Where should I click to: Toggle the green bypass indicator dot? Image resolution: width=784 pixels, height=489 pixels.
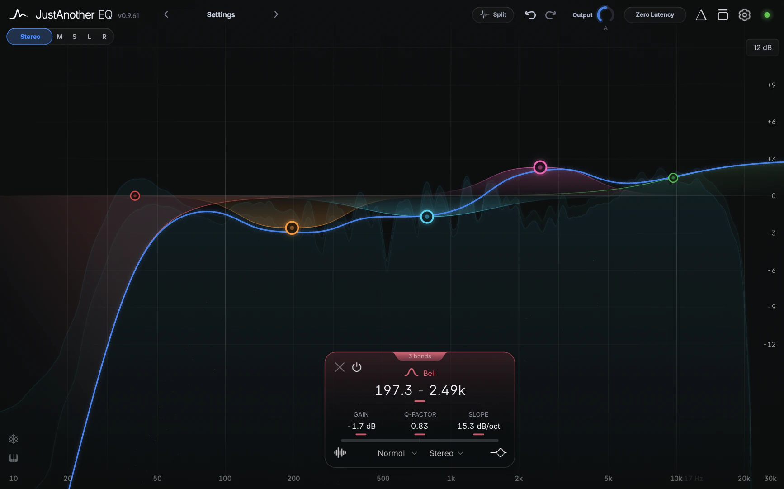pos(767,15)
